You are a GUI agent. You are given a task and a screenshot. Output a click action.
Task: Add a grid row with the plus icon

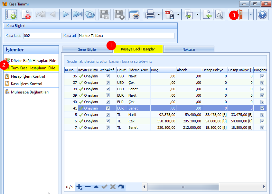[79, 187]
